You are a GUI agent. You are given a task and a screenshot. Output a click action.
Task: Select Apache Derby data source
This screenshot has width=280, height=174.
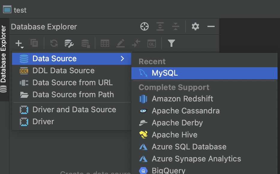tap(204, 123)
